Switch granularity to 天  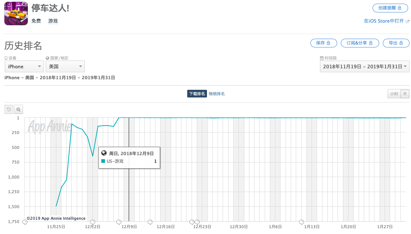(405, 94)
